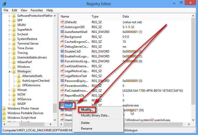Click the folder icon of Windows Script Host
Image resolution: width=198 pixels, height=135 pixels.
click(x=4, y=117)
